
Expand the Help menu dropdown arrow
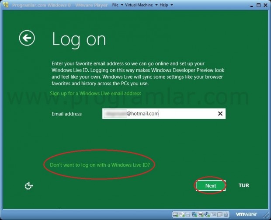(x=172, y=5)
